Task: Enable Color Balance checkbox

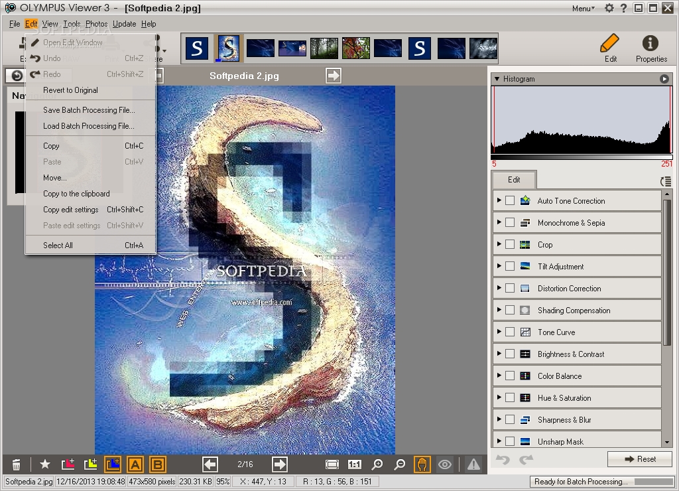Action: click(x=510, y=376)
